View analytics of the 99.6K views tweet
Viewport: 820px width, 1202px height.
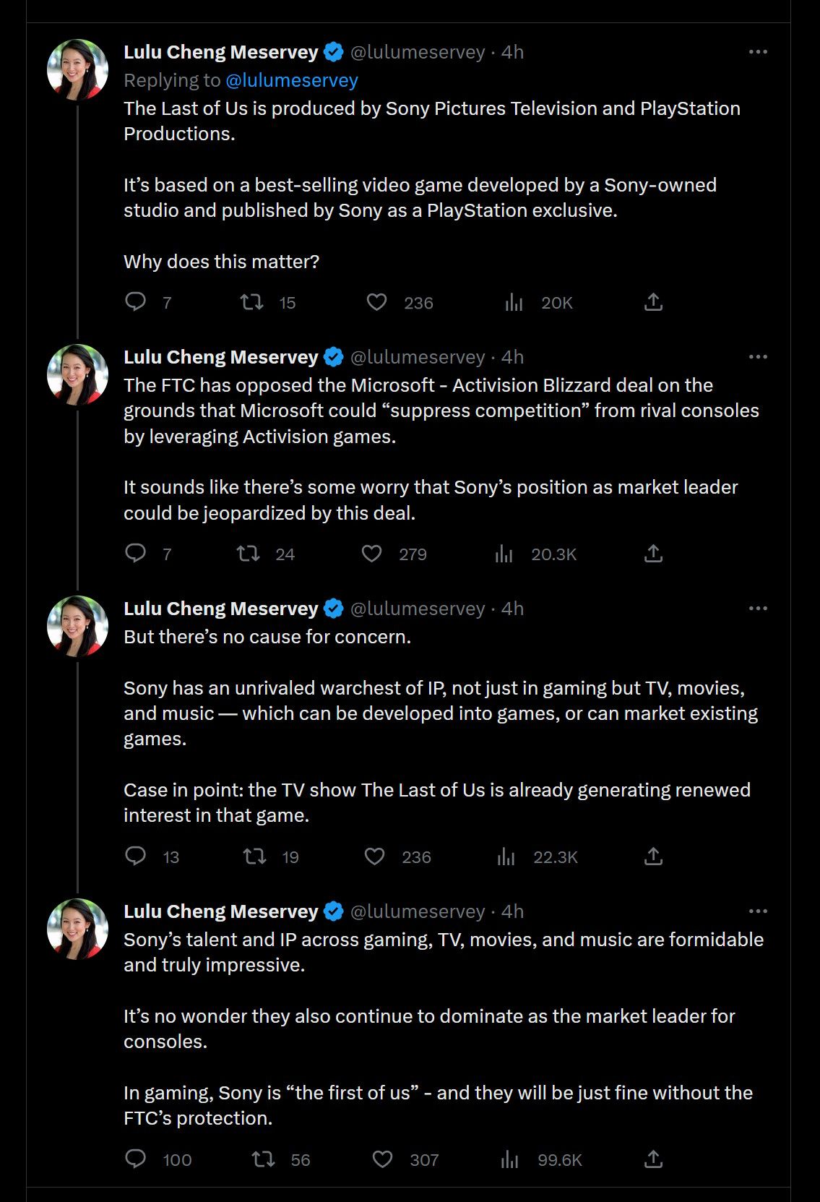pyautogui.click(x=510, y=1159)
